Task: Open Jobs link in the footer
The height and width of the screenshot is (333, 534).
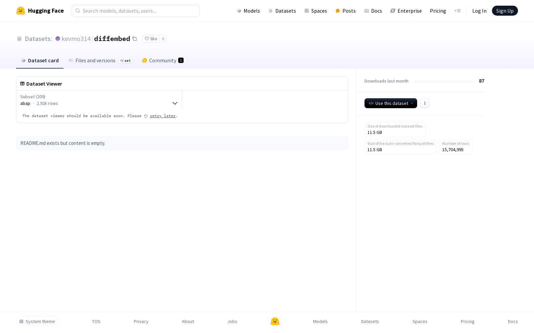Action: pos(232,321)
